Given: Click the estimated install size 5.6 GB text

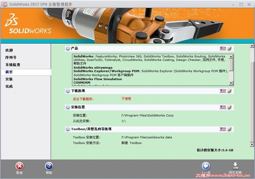Looking at the screenshot, I should tap(215, 150).
